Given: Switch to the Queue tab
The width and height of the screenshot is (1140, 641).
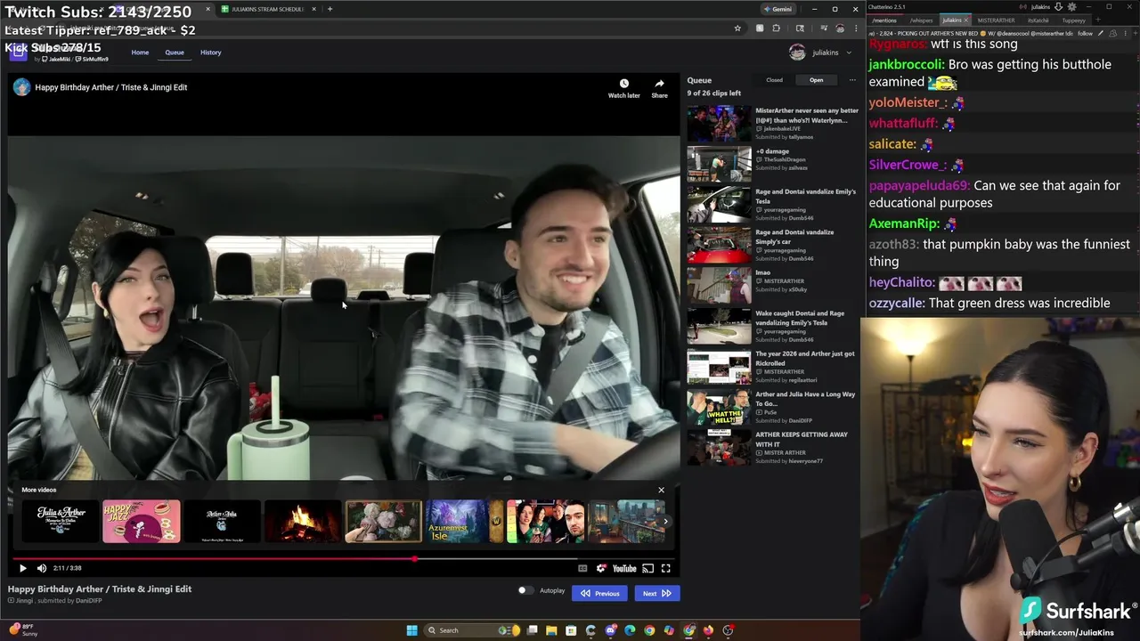Looking at the screenshot, I should 175,53.
